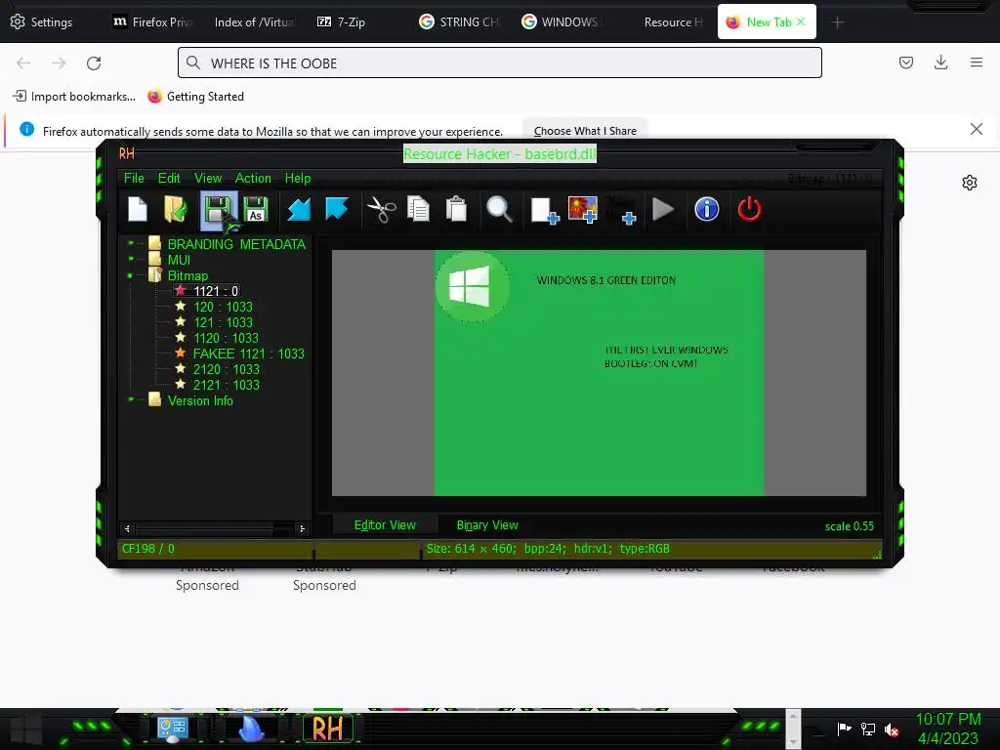Click the blue down-left arrow toolbar icon
The image size is (1000, 750).
click(x=299, y=209)
